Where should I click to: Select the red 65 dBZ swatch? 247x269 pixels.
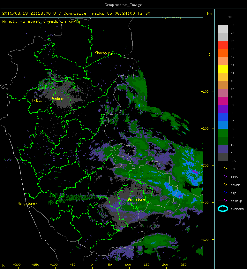(223, 45)
